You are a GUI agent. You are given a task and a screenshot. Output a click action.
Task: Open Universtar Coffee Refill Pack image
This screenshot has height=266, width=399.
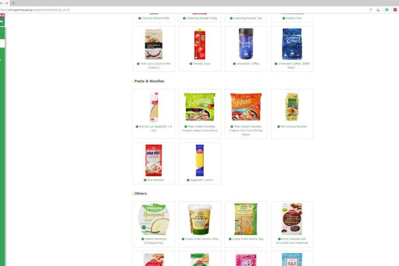pos(292,44)
